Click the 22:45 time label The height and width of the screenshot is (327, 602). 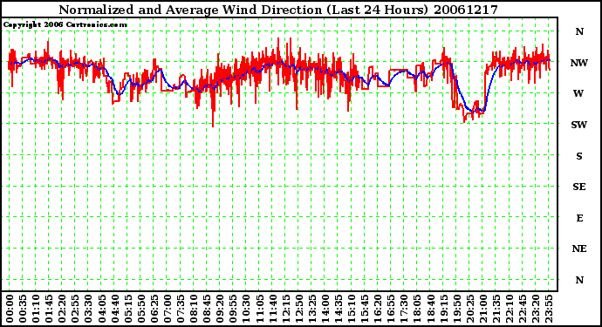click(x=522, y=309)
